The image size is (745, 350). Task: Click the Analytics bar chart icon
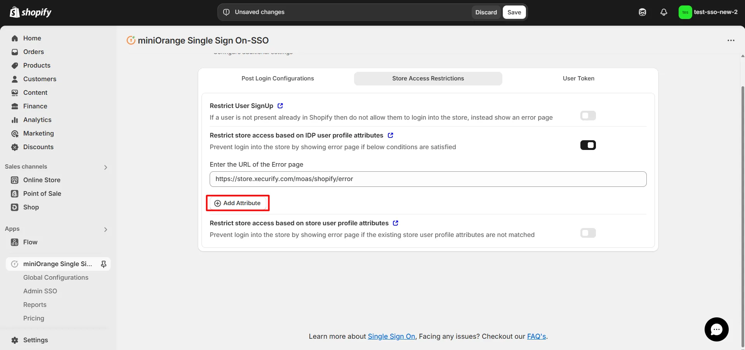click(15, 120)
